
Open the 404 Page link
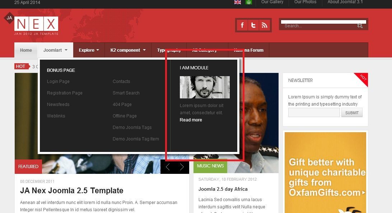pyautogui.click(x=122, y=105)
